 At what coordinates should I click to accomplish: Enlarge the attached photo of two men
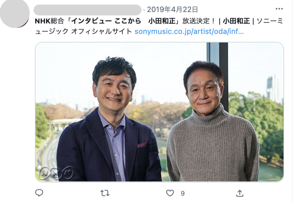click(x=159, y=112)
